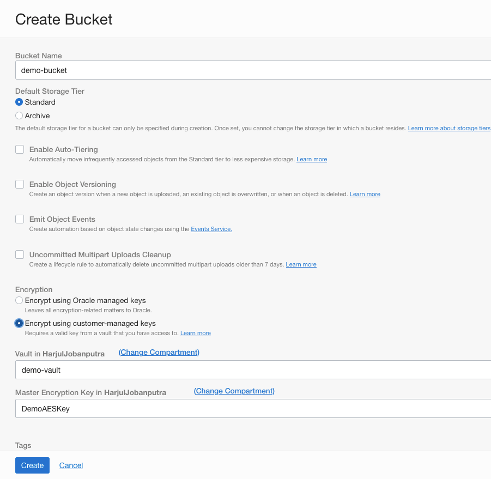This screenshot has height=479, width=491.
Task: Choose Encrypt using Oracle managed keys
Action: [x=19, y=300]
